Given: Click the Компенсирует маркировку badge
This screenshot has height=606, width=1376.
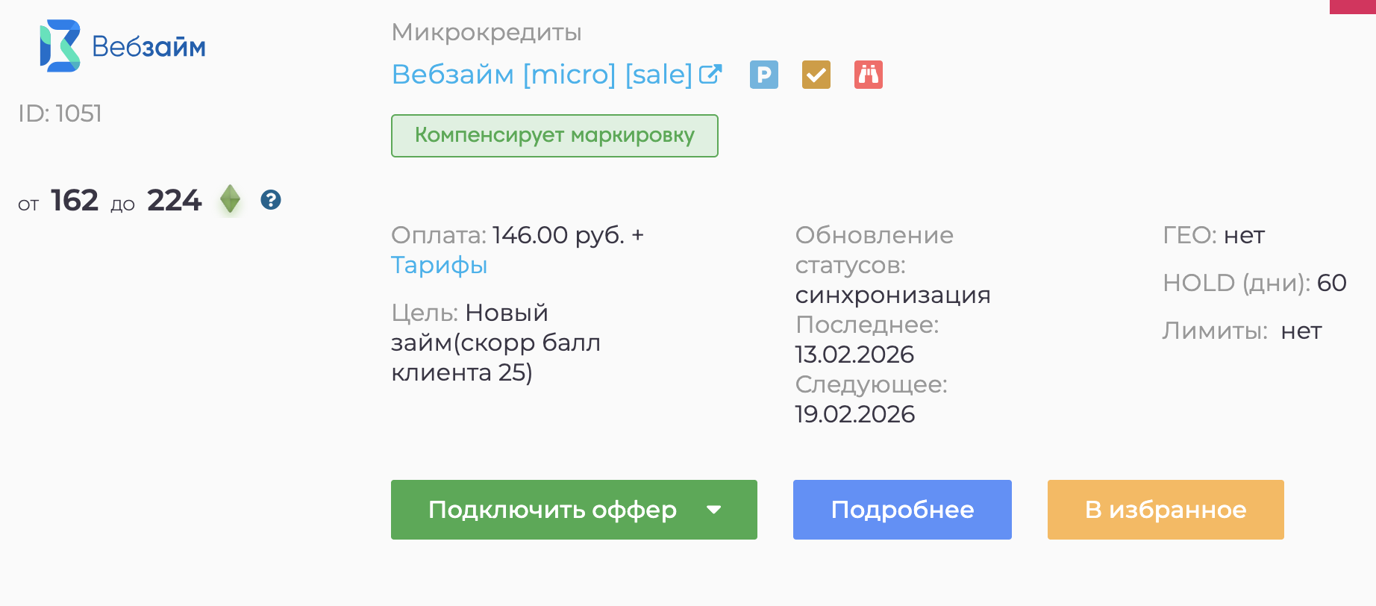Looking at the screenshot, I should pyautogui.click(x=554, y=136).
